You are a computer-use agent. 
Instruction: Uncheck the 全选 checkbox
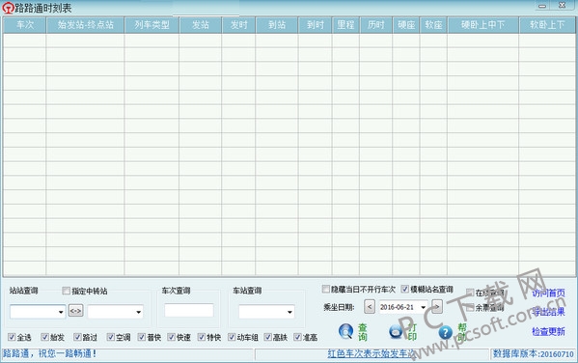coord(12,337)
